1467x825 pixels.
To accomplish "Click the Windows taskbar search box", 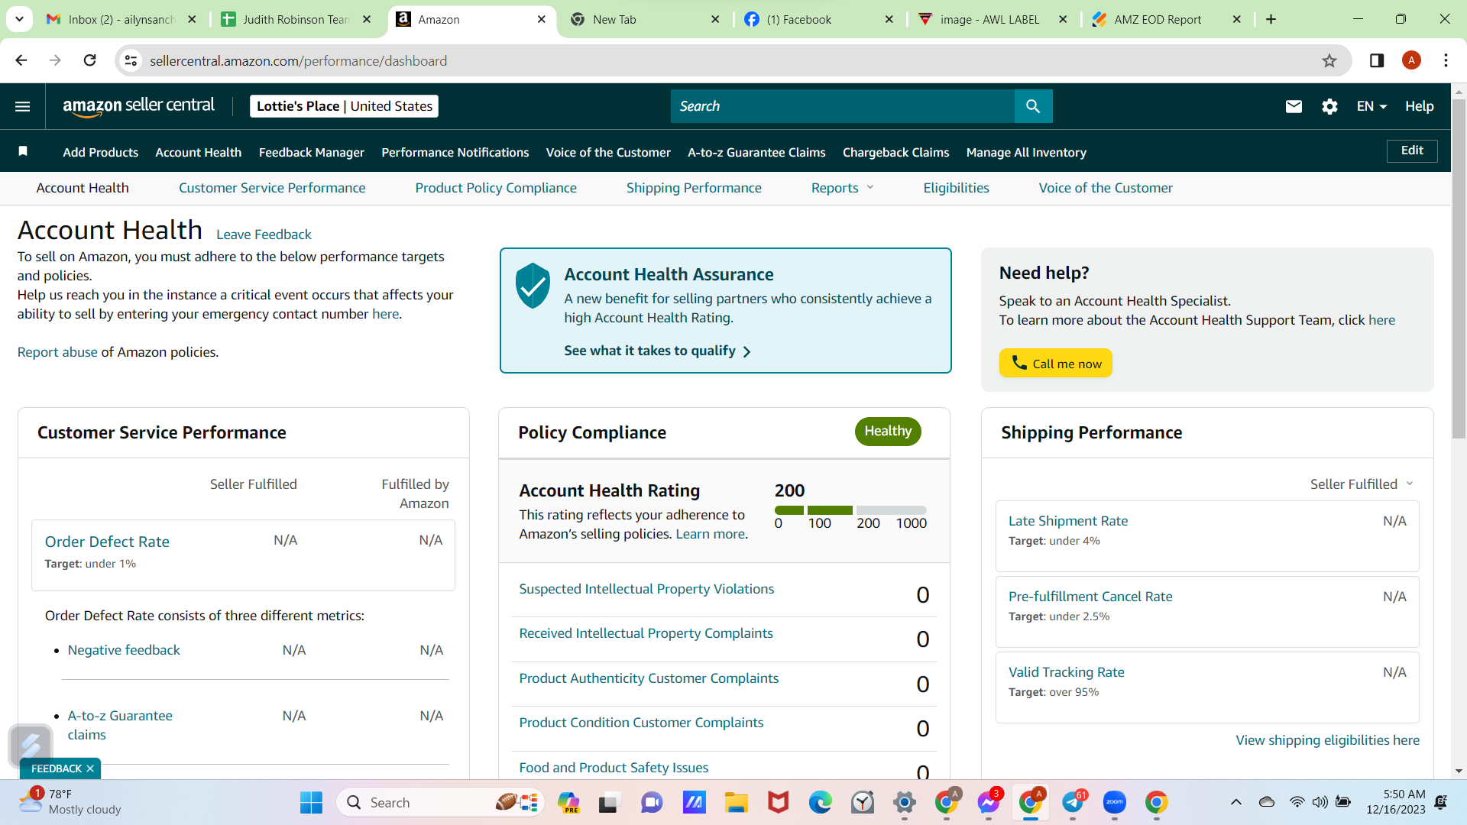I will tap(440, 803).
